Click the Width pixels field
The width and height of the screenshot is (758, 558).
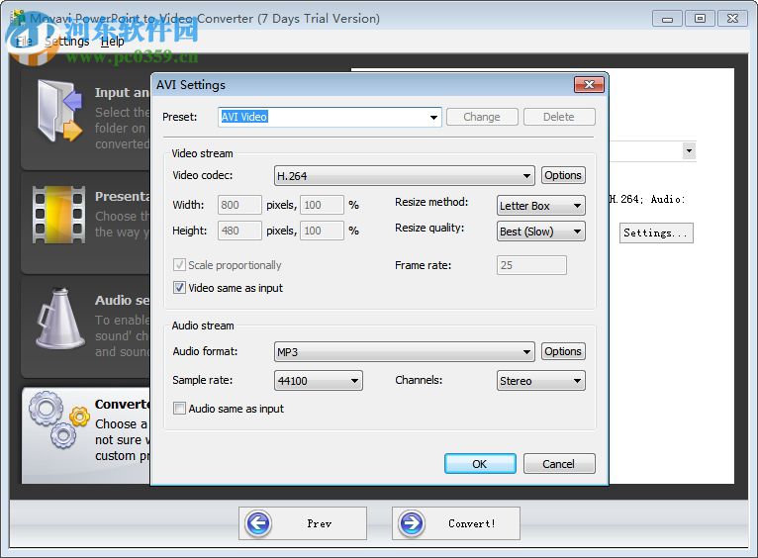(239, 205)
